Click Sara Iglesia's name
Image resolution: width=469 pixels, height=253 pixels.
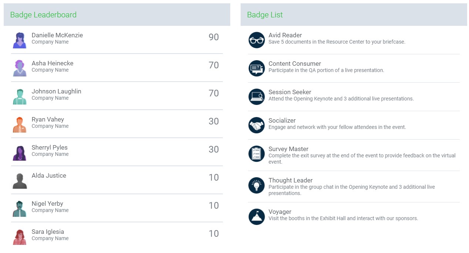pos(48,232)
